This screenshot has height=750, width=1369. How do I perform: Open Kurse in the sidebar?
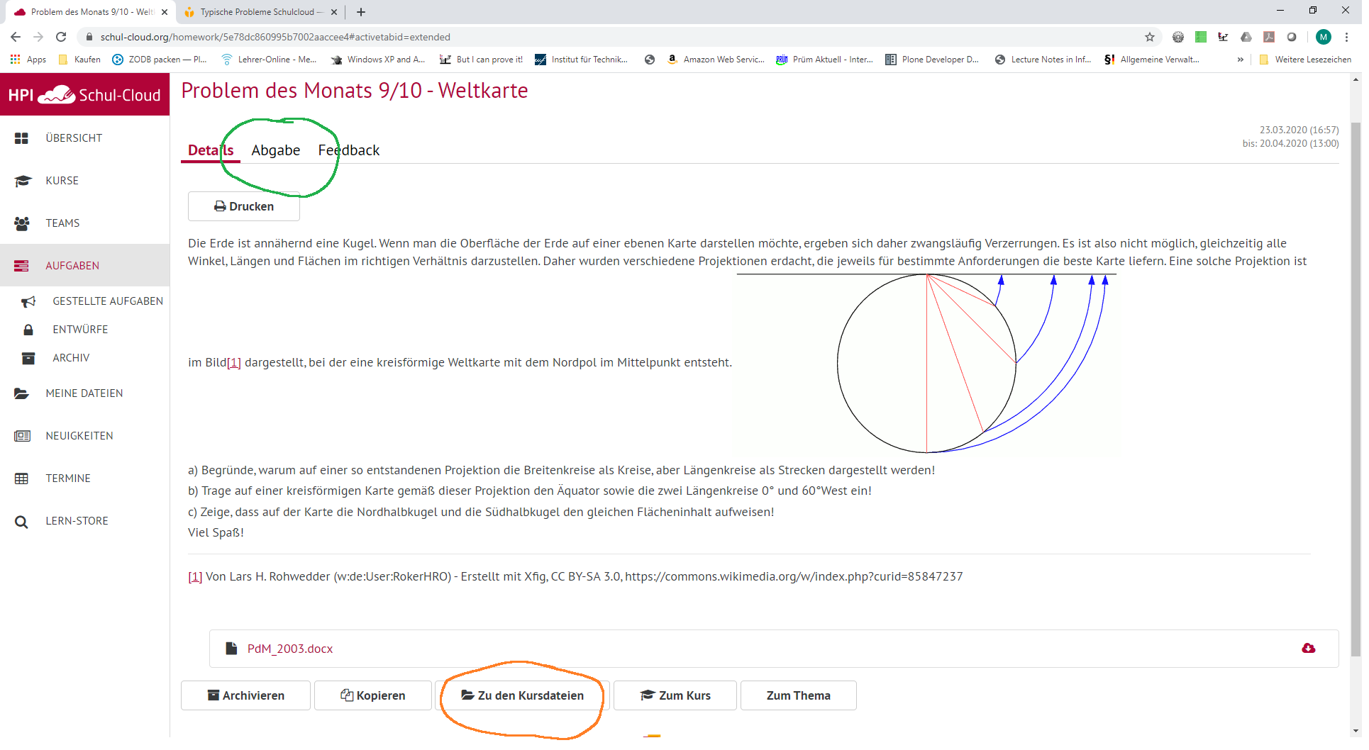[62, 181]
